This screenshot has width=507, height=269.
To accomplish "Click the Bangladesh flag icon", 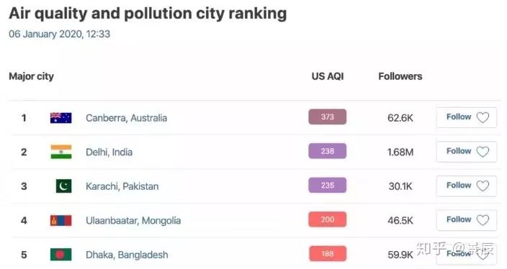I will point(60,255).
